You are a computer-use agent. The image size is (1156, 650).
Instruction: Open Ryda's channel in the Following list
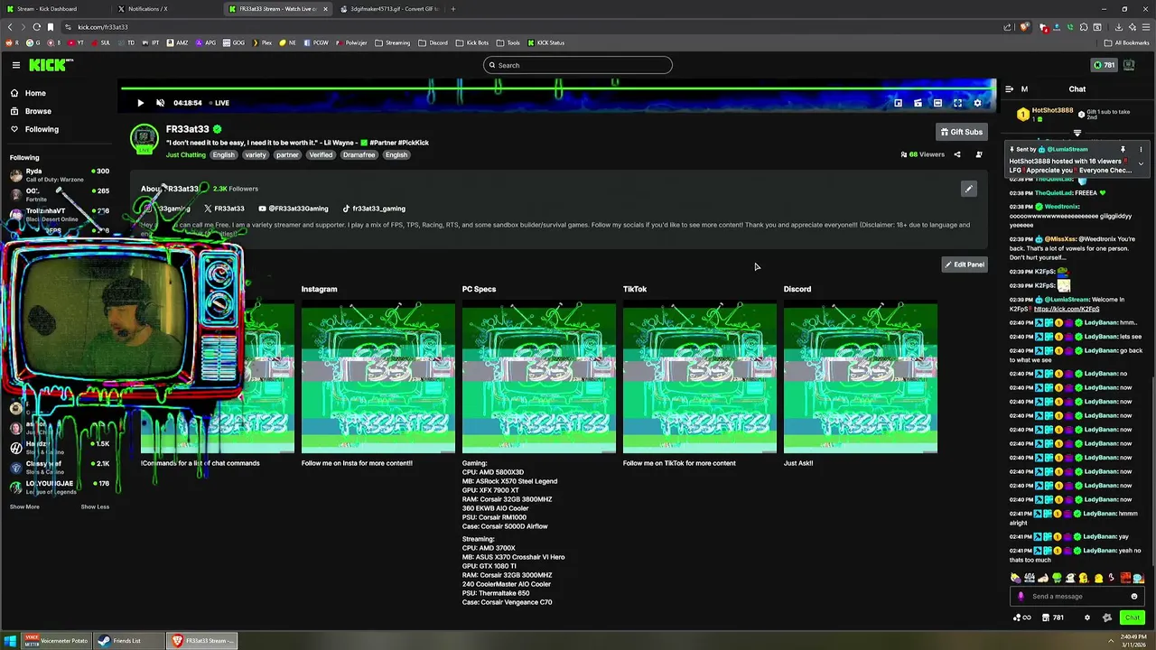pyautogui.click(x=59, y=174)
